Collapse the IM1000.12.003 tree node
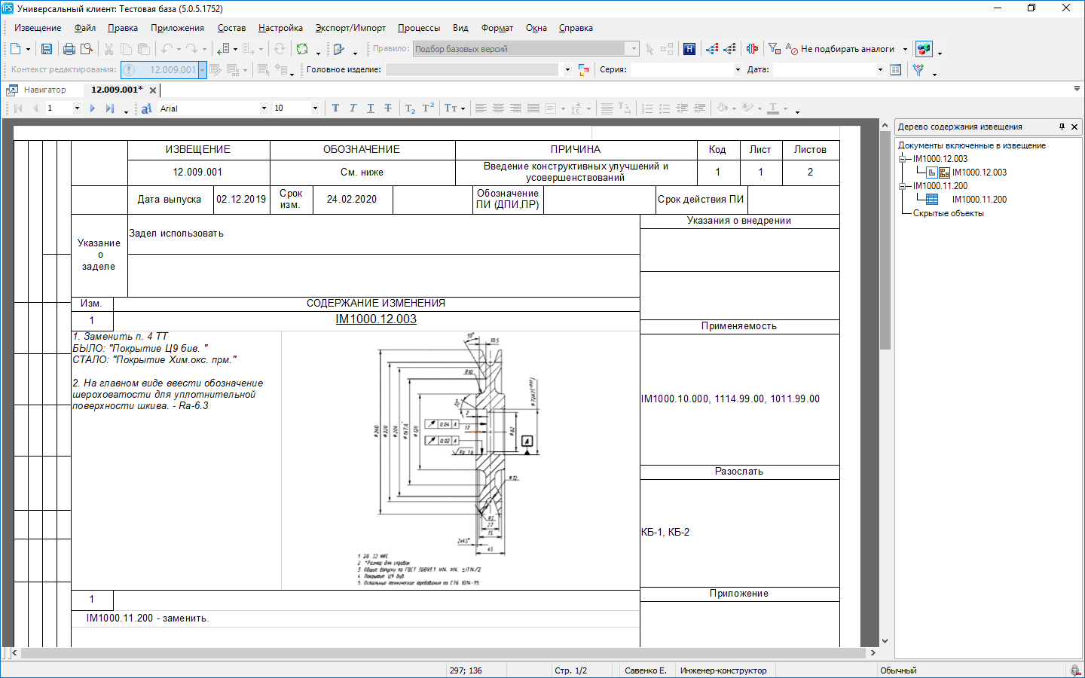This screenshot has height=678, width=1085. [x=902, y=159]
